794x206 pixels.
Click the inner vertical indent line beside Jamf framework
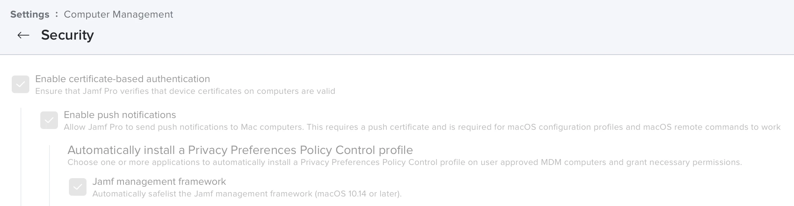49,176
